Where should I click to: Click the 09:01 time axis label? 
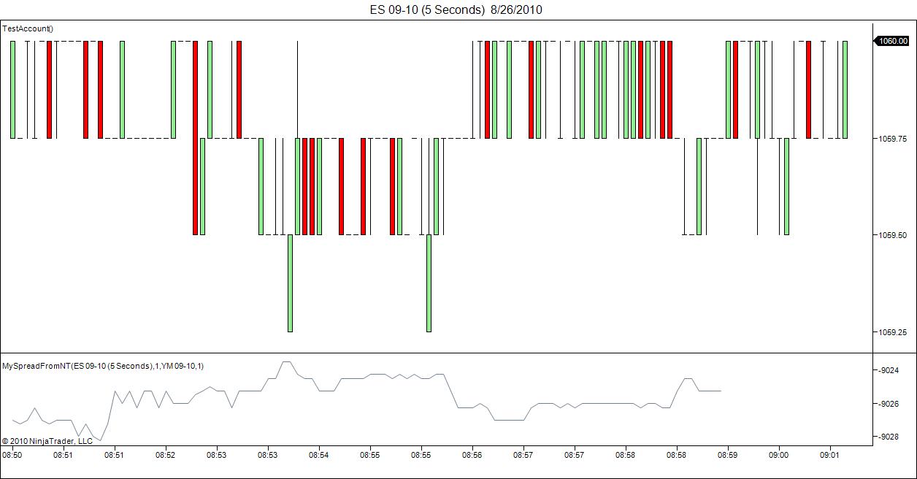point(830,454)
